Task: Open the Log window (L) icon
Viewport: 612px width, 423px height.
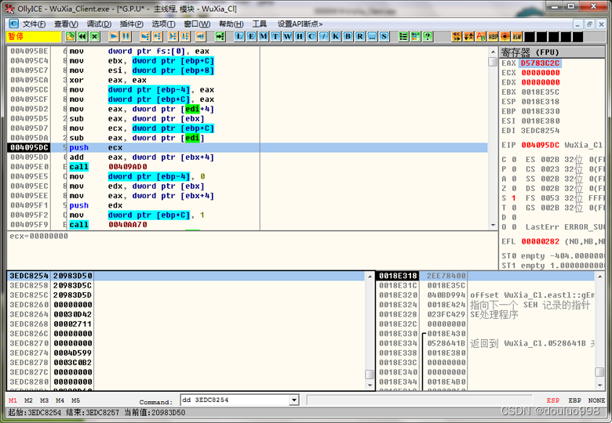Action: [239, 37]
